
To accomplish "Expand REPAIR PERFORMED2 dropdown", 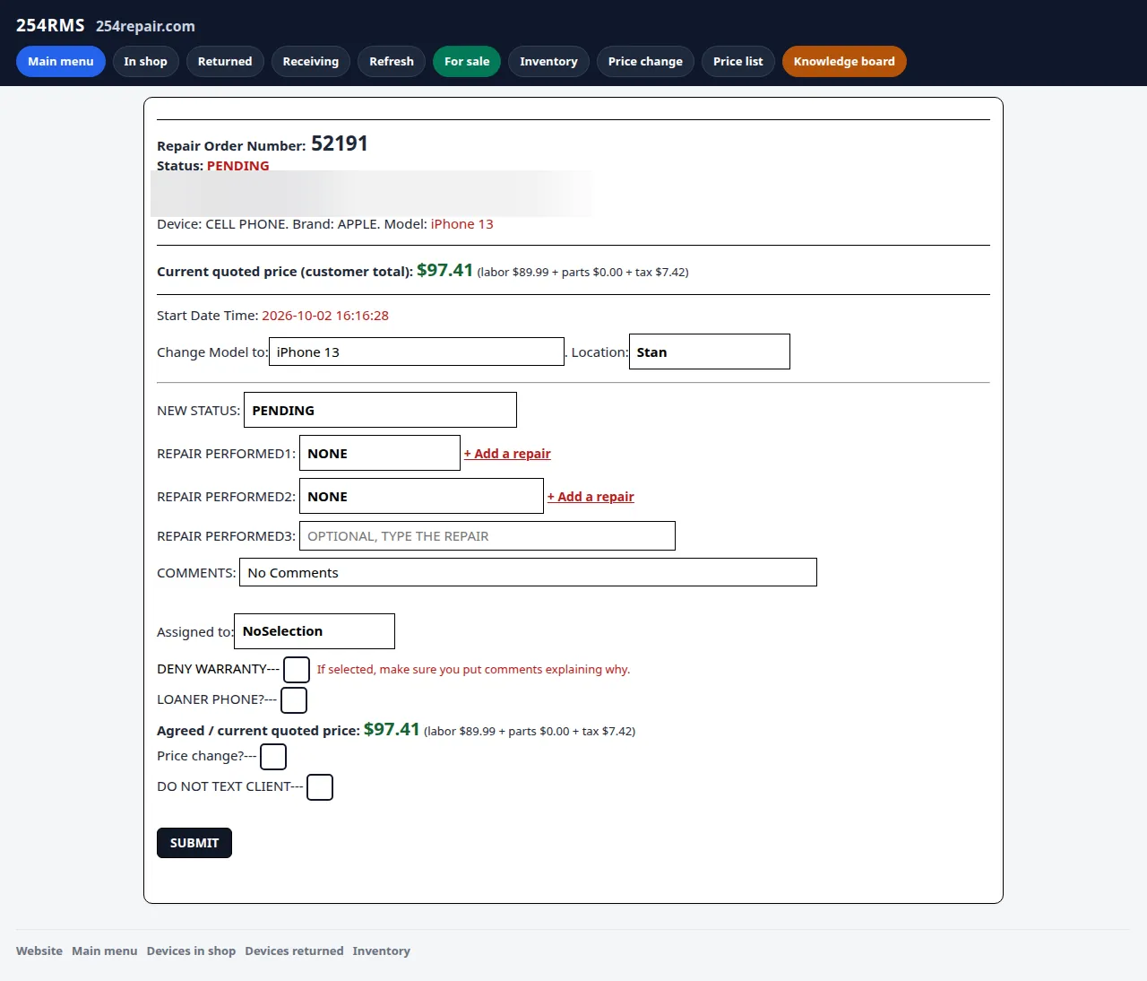I will point(421,496).
